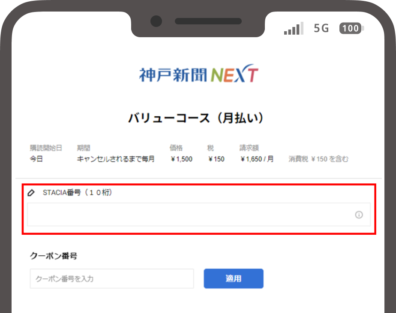Click the クーポン番号を入力 text box
The height and width of the screenshot is (313, 396).
111,279
